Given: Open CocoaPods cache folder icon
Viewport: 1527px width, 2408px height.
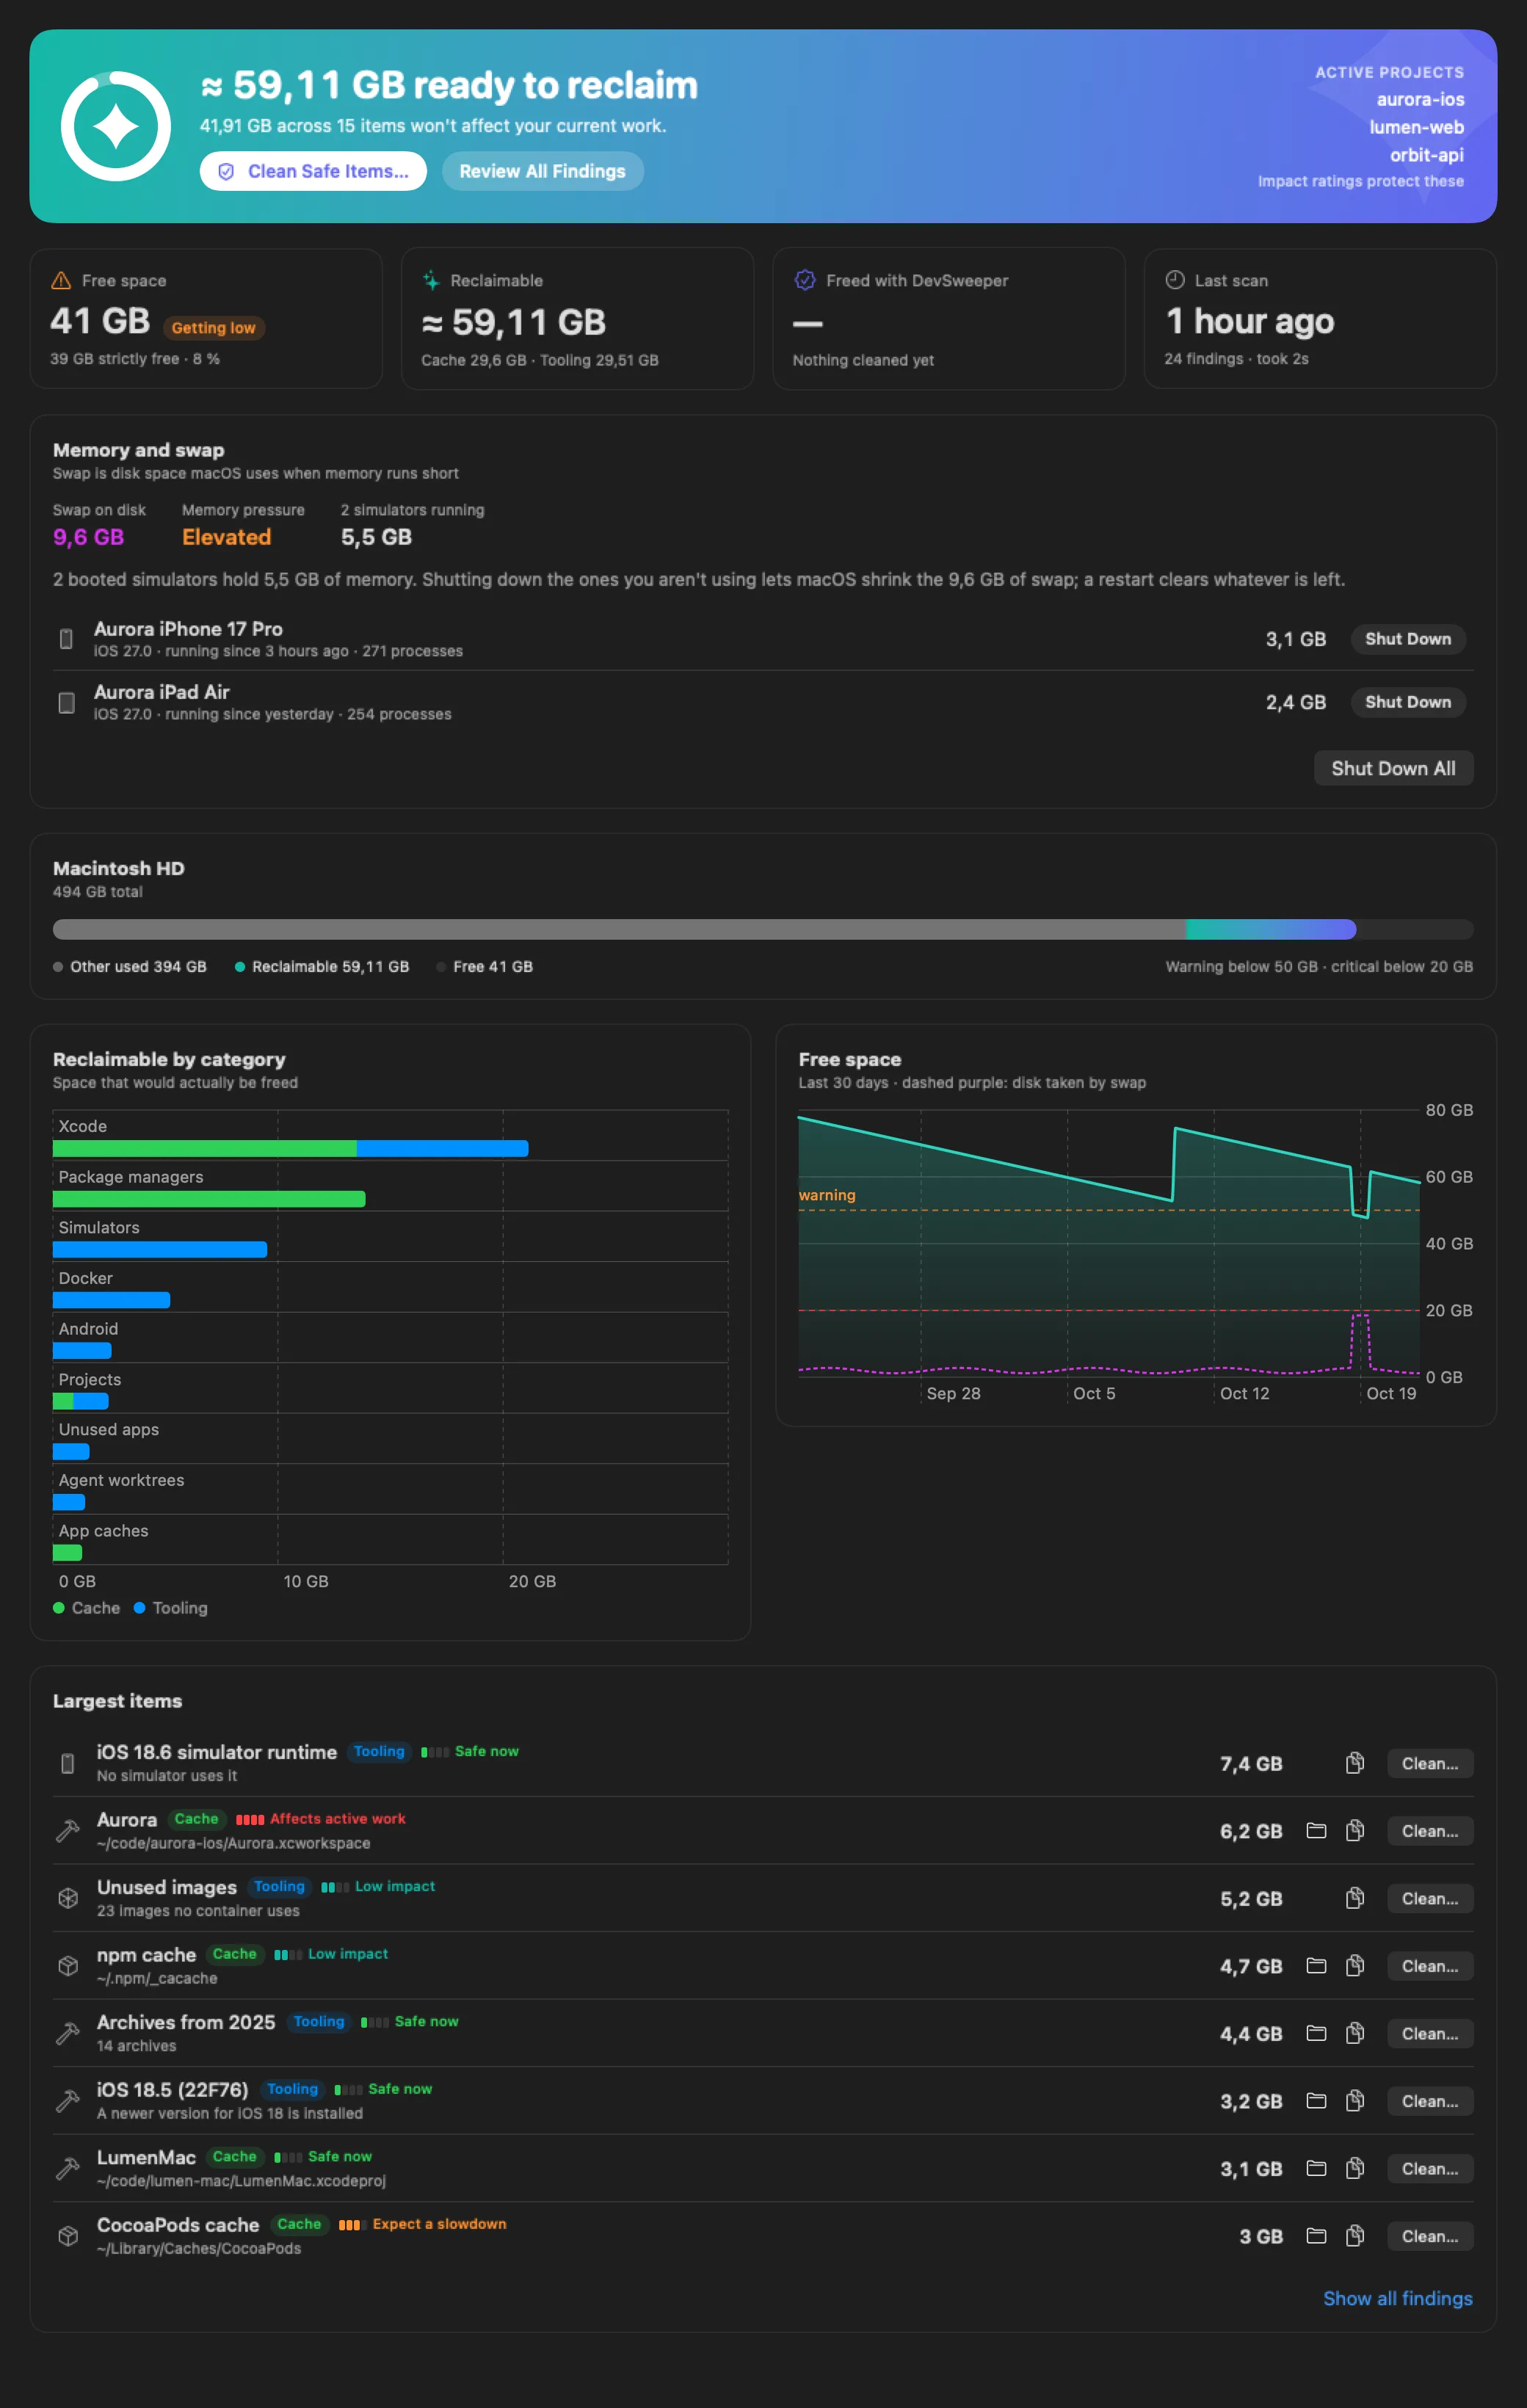Looking at the screenshot, I should 1316,2236.
